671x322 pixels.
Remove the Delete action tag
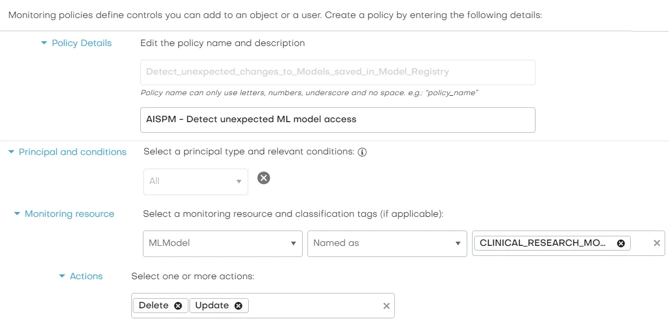[178, 305]
